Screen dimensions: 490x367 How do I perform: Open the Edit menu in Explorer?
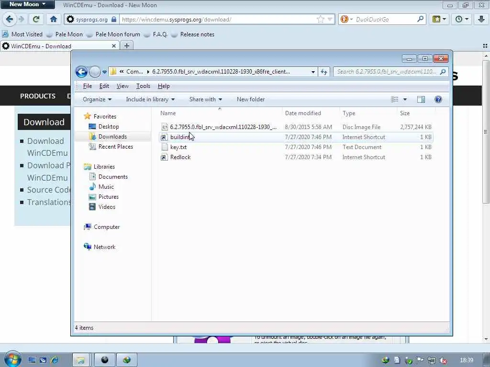pos(104,86)
